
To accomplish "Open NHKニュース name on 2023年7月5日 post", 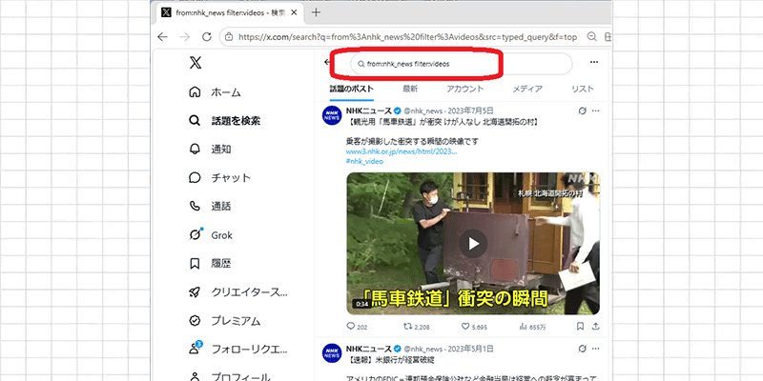I will 369,110.
